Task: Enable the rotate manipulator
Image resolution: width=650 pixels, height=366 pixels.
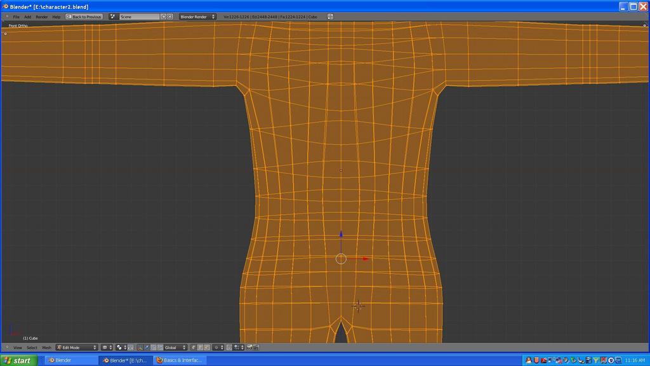Action: click(154, 348)
